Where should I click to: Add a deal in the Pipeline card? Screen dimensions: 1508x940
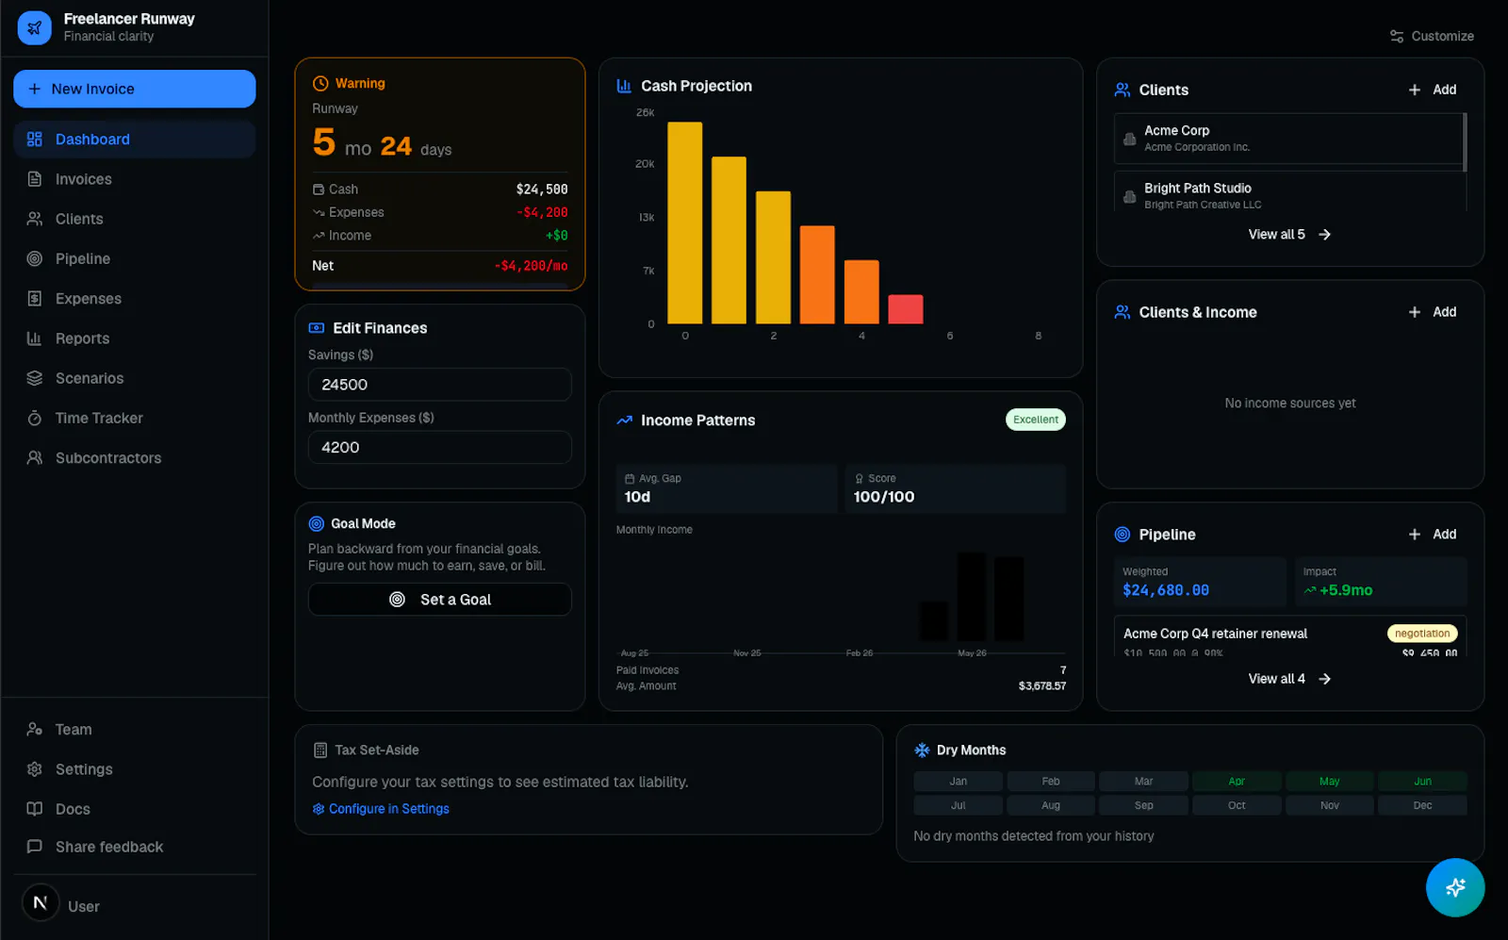(x=1433, y=535)
